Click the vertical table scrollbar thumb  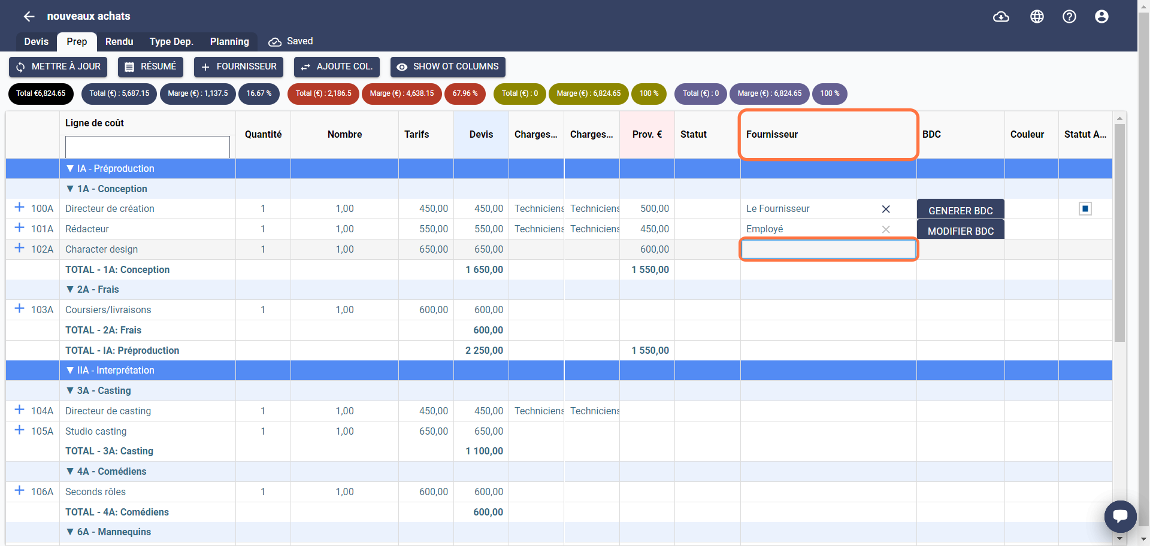[x=1119, y=233]
